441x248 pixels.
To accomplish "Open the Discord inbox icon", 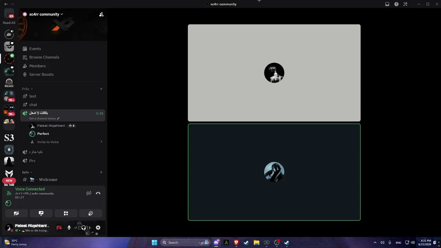I will coord(387,4).
